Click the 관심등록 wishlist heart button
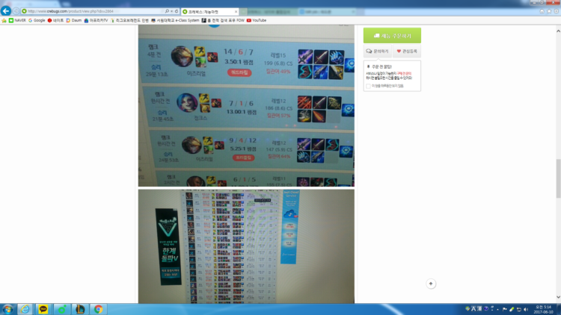561x315 pixels. point(408,52)
